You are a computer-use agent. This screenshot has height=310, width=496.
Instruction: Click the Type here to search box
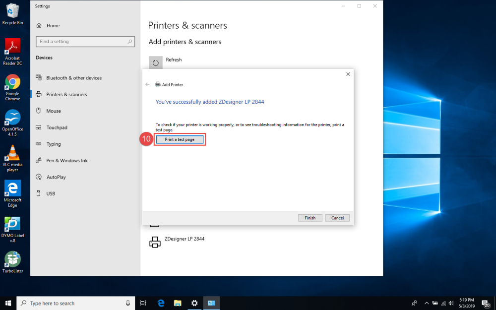[75, 303]
